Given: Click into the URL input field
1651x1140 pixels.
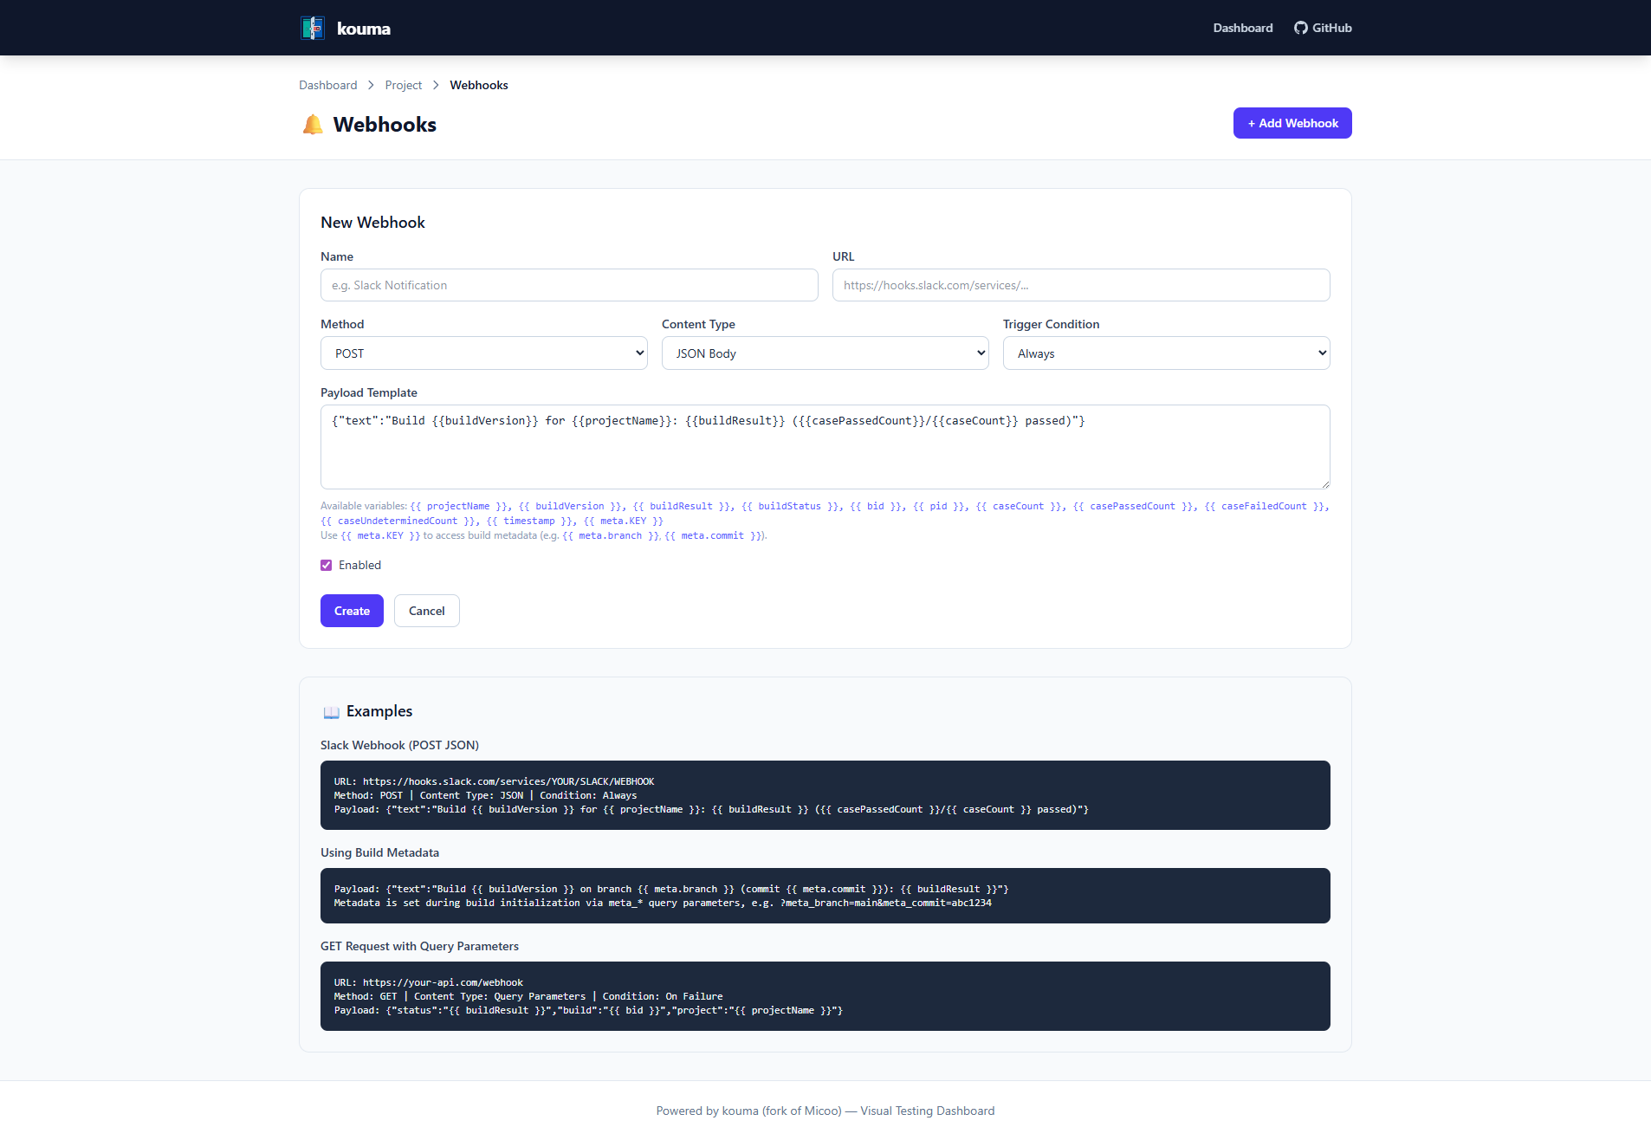Looking at the screenshot, I should coord(1080,285).
